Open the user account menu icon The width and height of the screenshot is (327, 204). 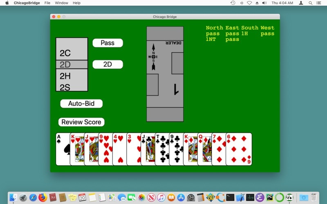pos(301,3)
